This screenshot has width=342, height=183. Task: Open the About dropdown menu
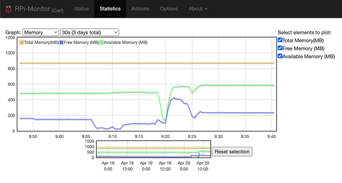(198, 9)
